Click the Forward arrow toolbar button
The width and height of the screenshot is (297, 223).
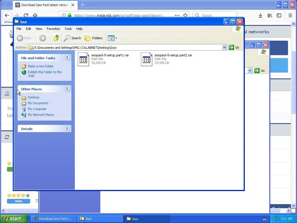click(x=43, y=38)
